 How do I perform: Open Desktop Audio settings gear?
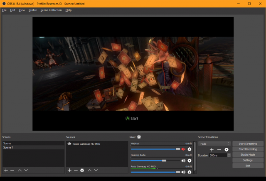(x=190, y=160)
